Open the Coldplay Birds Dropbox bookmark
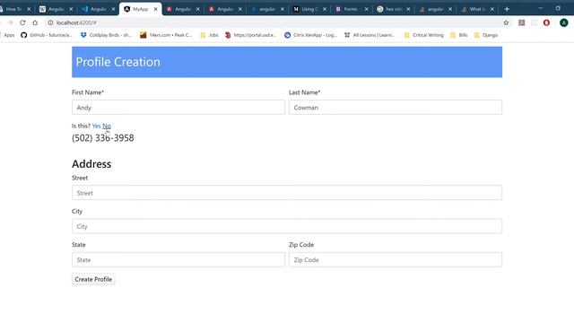This screenshot has height=323, width=574. coord(106,35)
